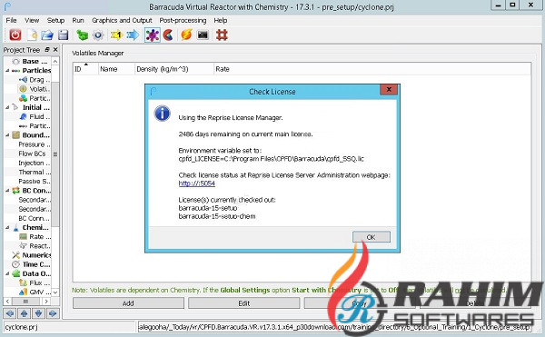Image resolution: width=545 pixels, height=337 pixels.
Task: Click the blue right arrow toolbar icon
Action: pyautogui.click(x=133, y=35)
